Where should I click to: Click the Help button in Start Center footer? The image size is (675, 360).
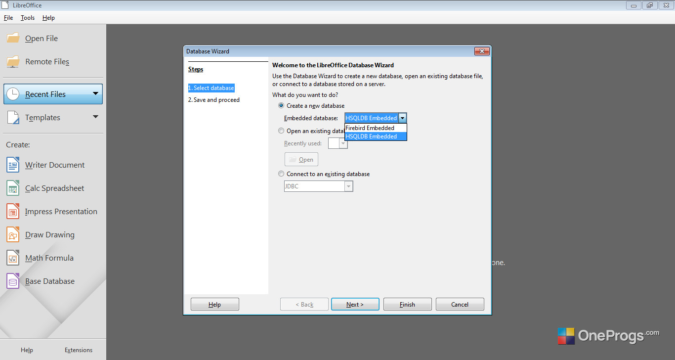point(27,350)
